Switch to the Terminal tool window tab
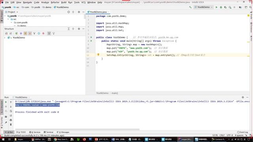 (x=48, y=132)
